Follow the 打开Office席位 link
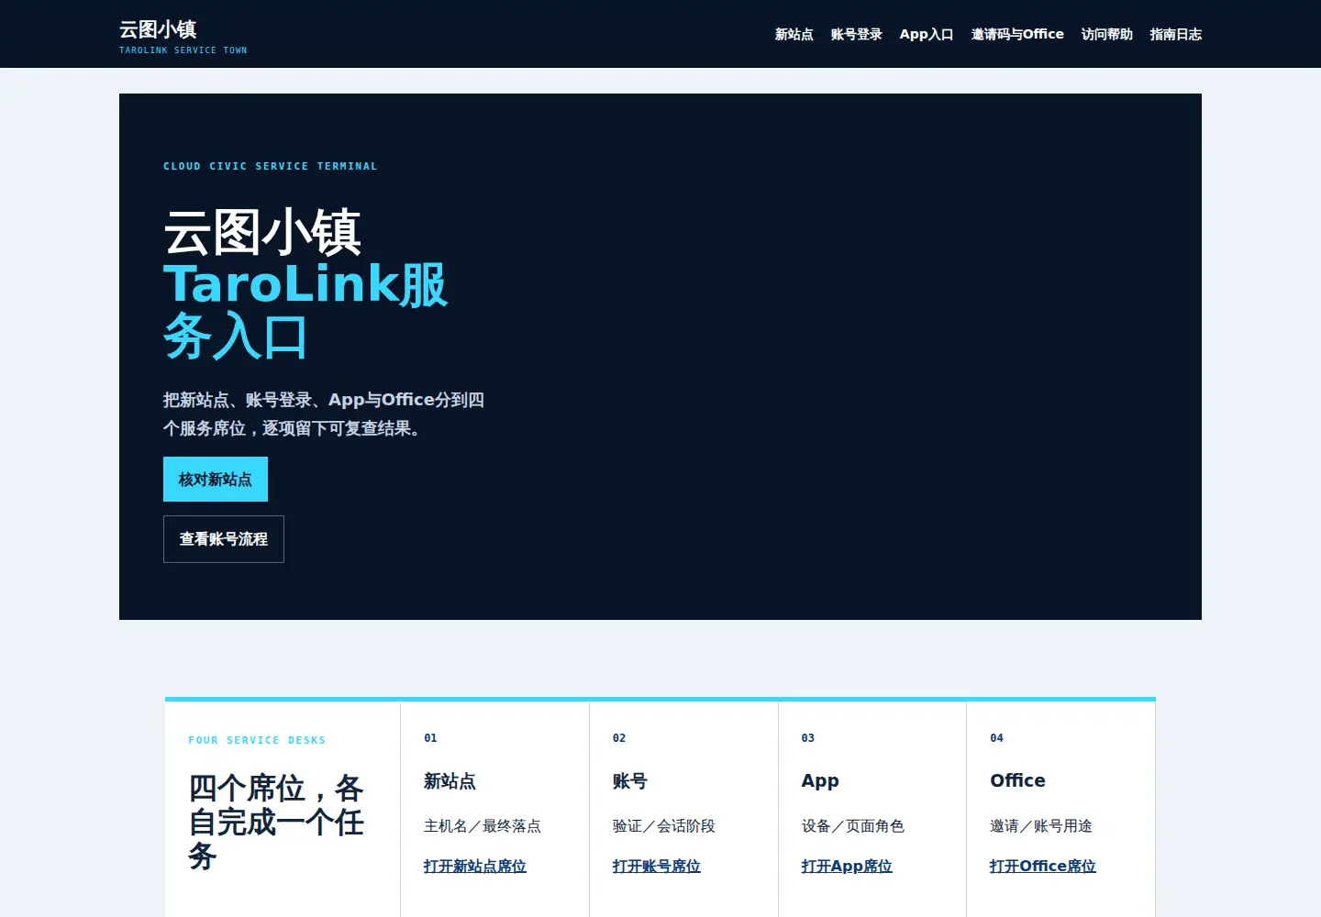Screen dimensions: 1321x917 [1043, 866]
